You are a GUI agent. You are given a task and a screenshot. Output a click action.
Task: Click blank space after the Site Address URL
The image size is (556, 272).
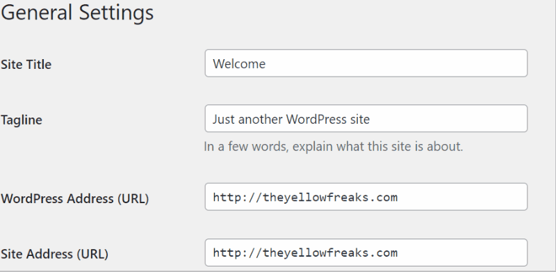click(461, 253)
